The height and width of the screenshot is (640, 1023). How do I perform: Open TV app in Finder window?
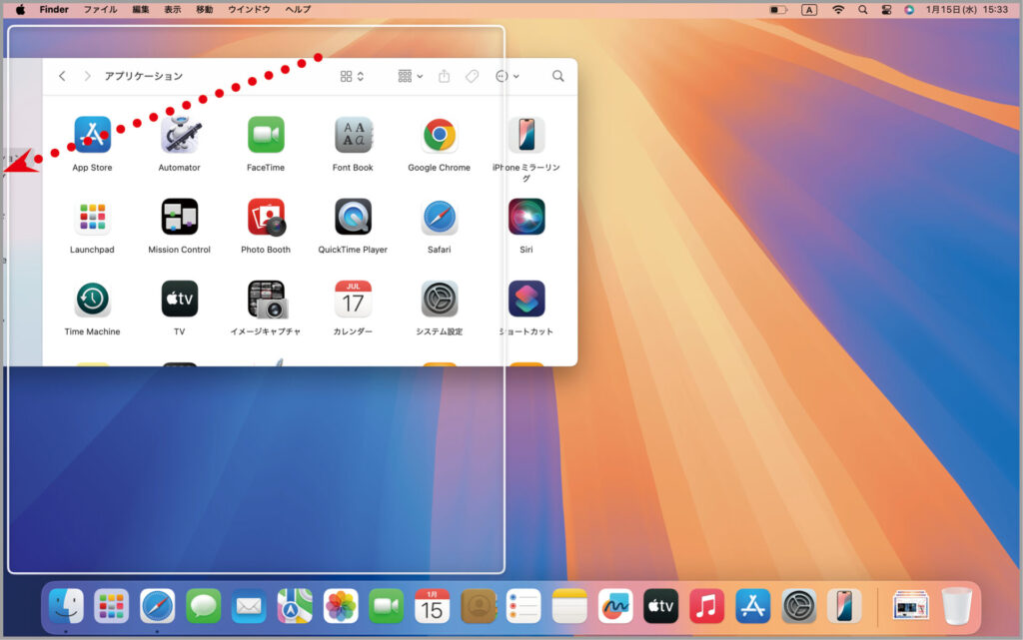point(180,299)
